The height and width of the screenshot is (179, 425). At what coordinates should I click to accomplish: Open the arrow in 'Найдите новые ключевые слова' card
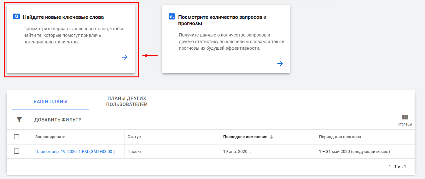(x=125, y=57)
